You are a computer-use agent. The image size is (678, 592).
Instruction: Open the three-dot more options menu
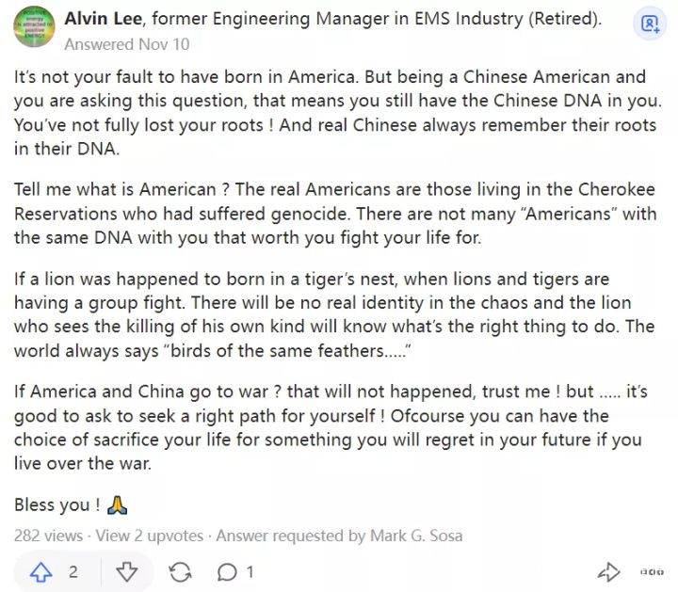tap(652, 571)
